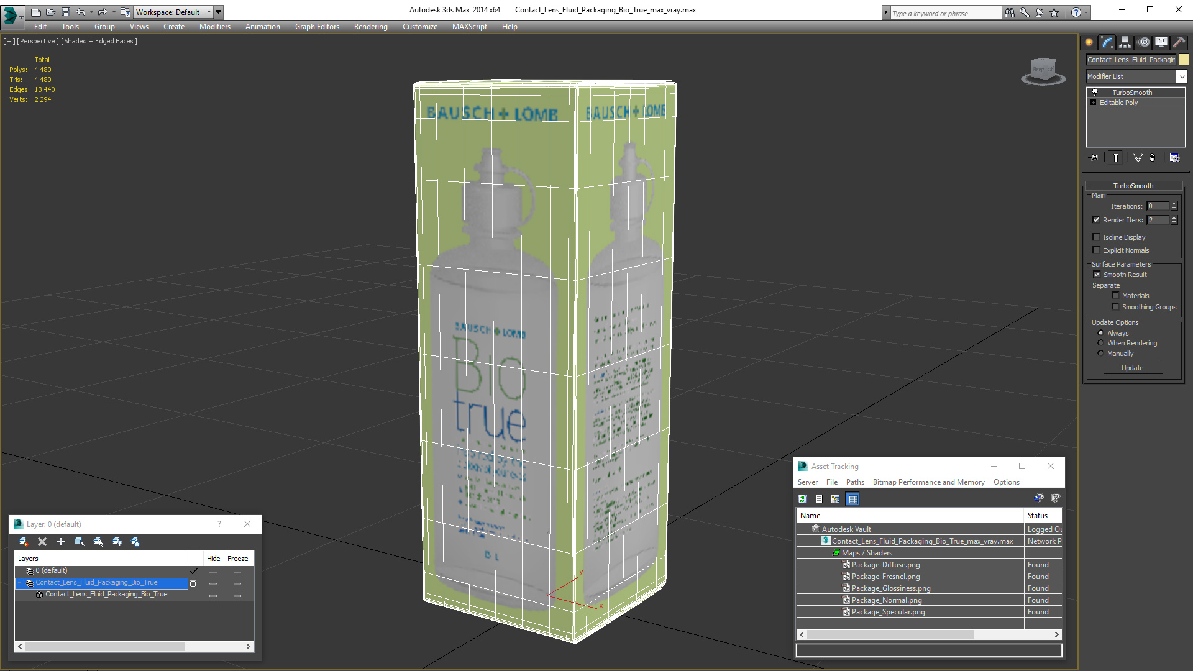Check Separate by Smoothing Groups
Image resolution: width=1193 pixels, height=671 pixels.
coord(1115,307)
